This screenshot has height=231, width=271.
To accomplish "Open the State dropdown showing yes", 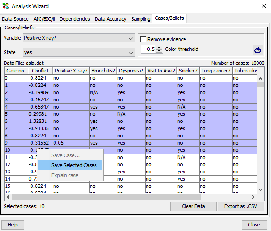I will click(x=79, y=52).
